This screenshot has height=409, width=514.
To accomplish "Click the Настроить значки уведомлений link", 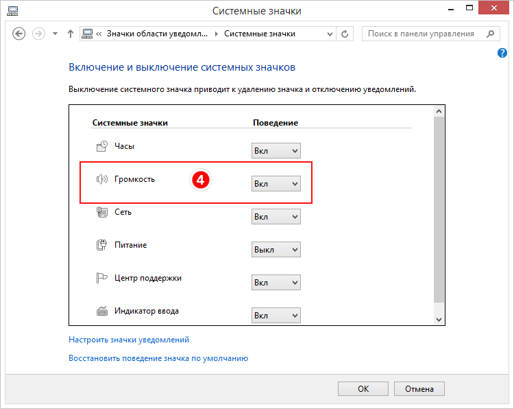I will (x=129, y=340).
